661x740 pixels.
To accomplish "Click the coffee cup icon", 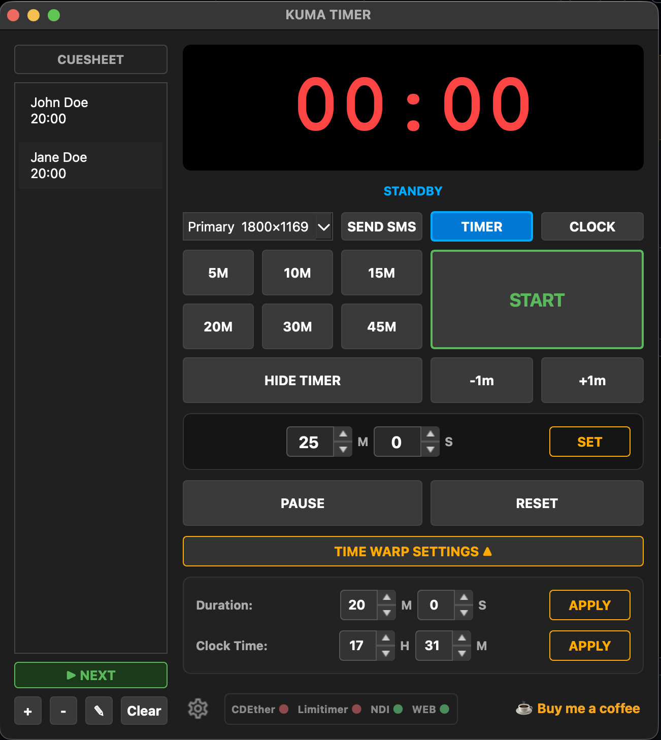I will pos(523,709).
